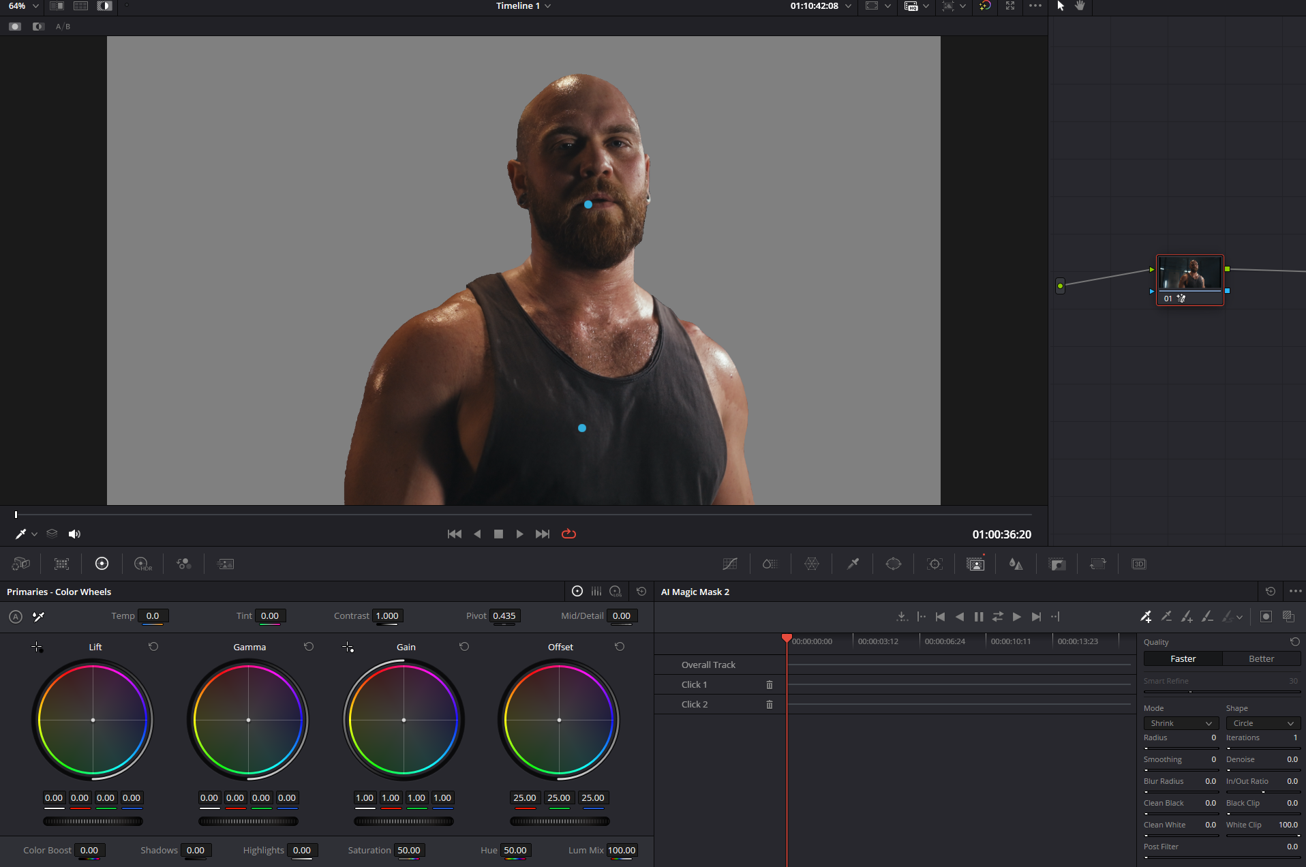Screen dimensions: 1306x867
Task: Toggle playback loop button
Action: tap(568, 534)
